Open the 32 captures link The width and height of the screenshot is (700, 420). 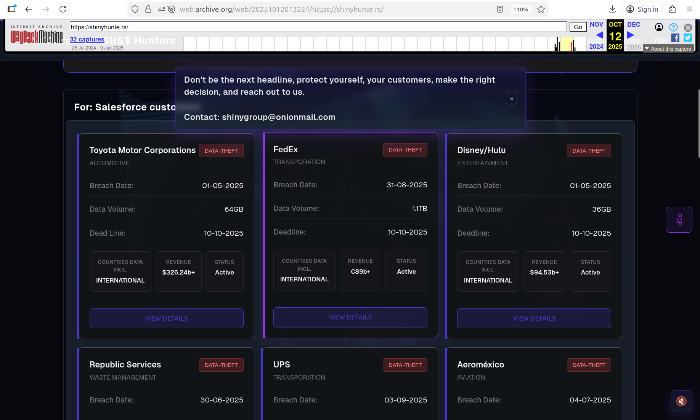pyautogui.click(x=87, y=39)
